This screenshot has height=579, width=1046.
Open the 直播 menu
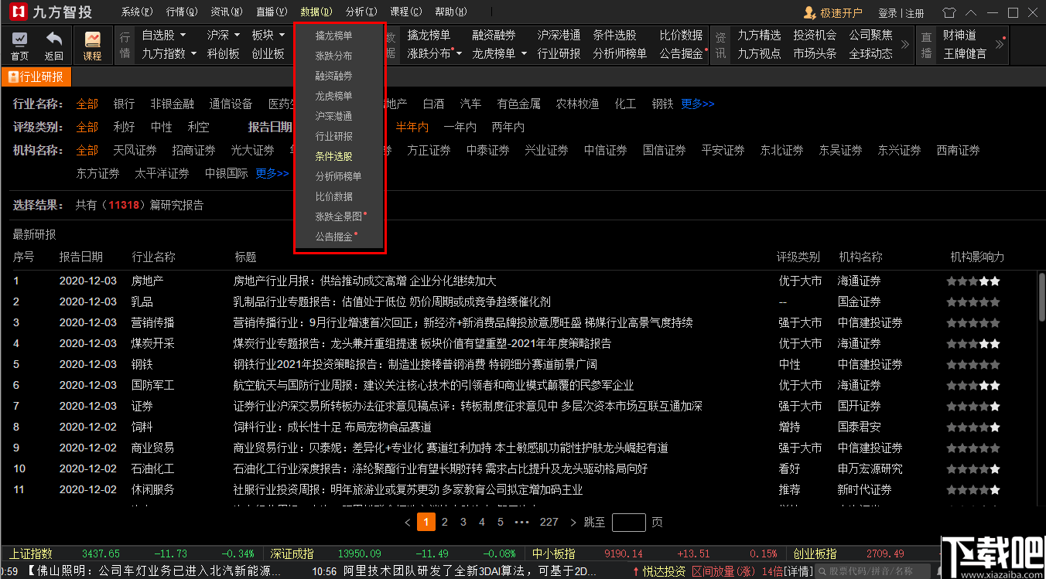tap(271, 12)
